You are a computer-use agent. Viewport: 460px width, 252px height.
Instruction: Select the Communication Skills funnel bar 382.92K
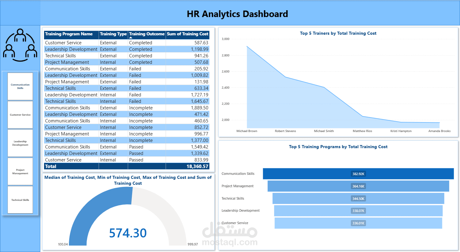click(x=358, y=174)
